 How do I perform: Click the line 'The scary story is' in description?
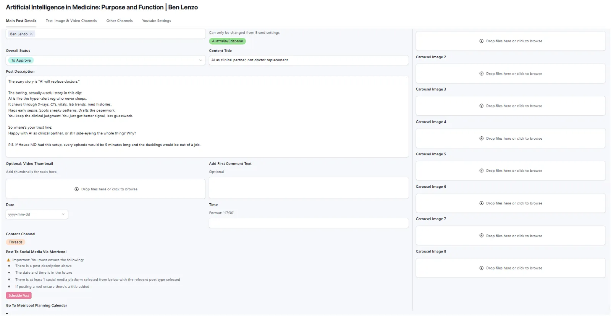click(44, 81)
